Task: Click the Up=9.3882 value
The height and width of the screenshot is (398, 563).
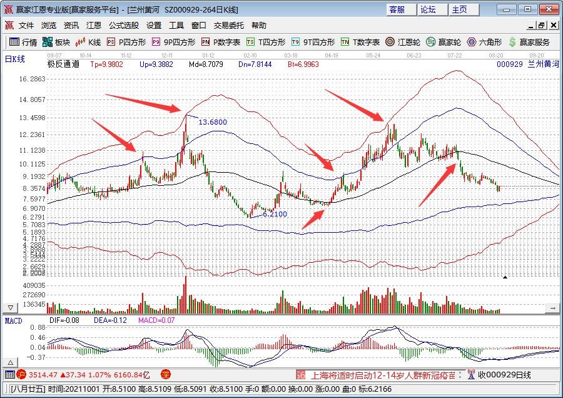Action: point(156,64)
